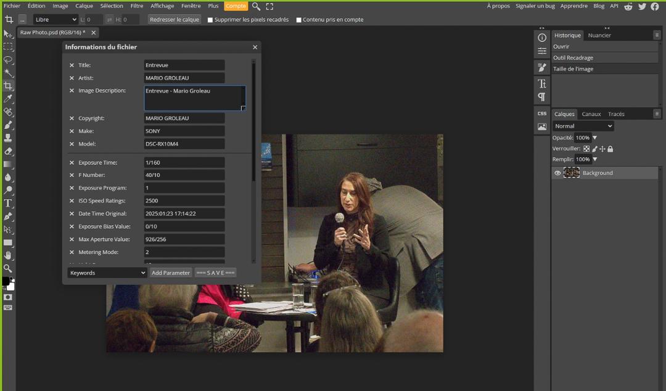
Task: Open the Filtre menu
Action: click(137, 6)
